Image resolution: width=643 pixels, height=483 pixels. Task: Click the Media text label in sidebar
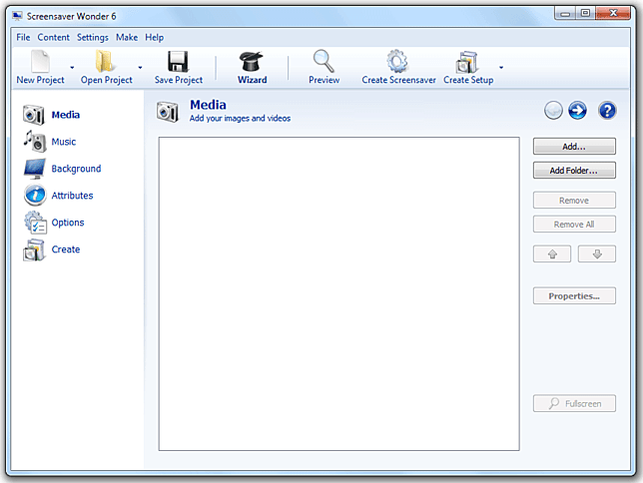coord(66,115)
